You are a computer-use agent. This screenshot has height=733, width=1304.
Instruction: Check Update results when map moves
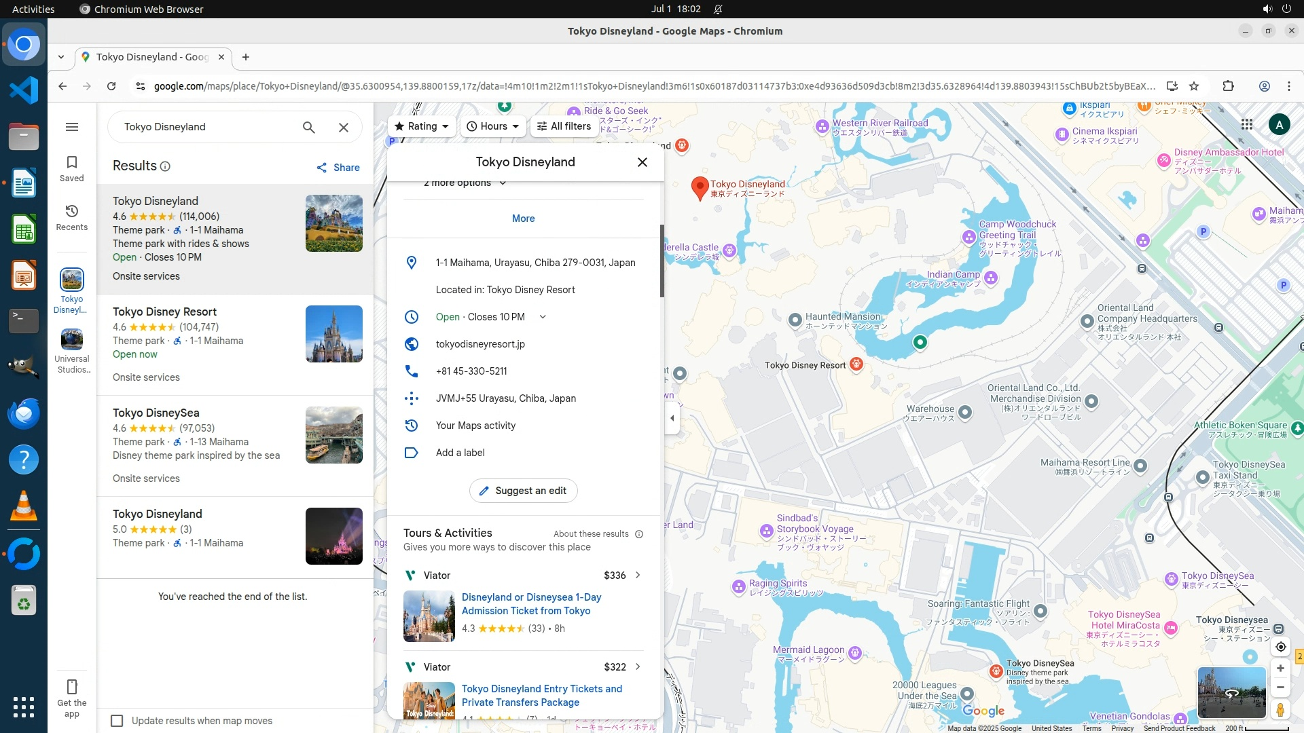(x=117, y=721)
